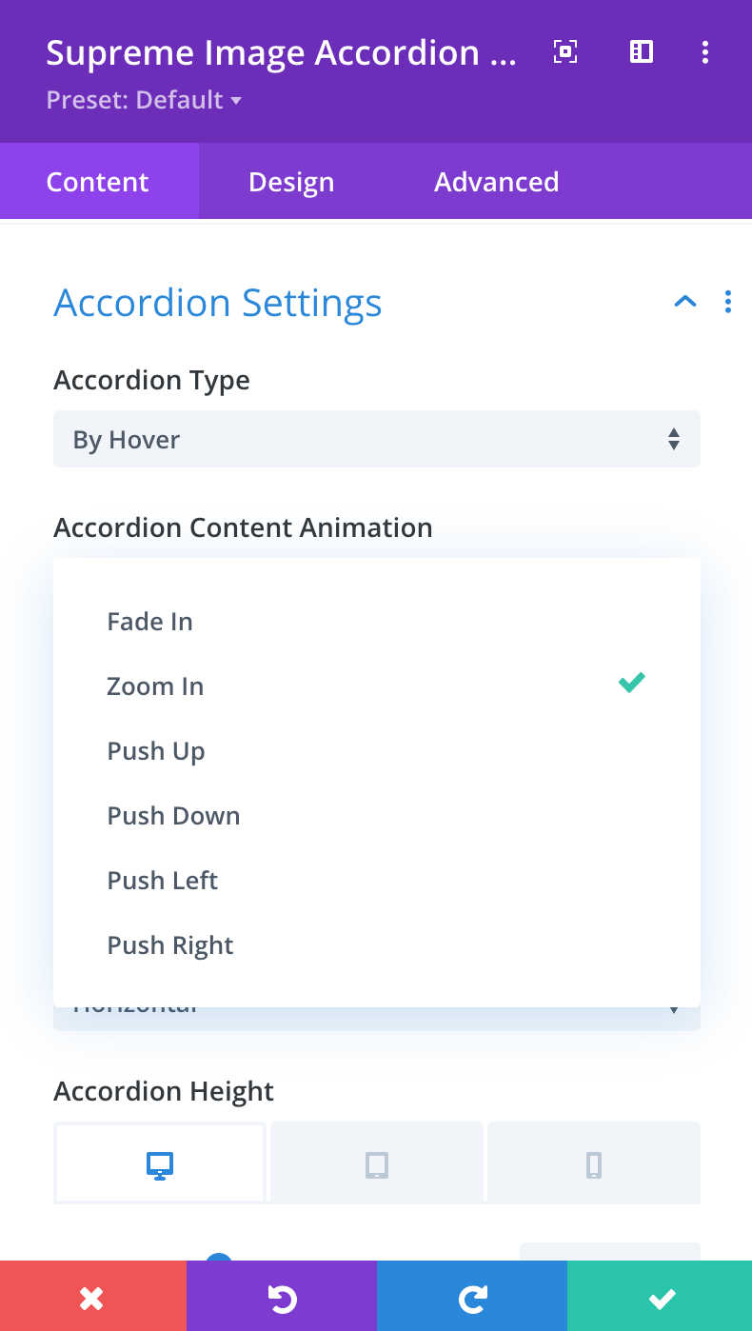Click the blue redo arrow icon
Viewport: 752px width, 1331px height.
472,1296
